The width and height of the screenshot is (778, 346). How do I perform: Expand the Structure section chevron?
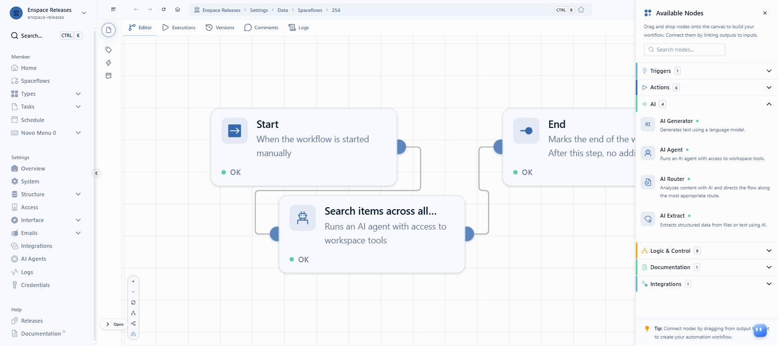[78, 194]
